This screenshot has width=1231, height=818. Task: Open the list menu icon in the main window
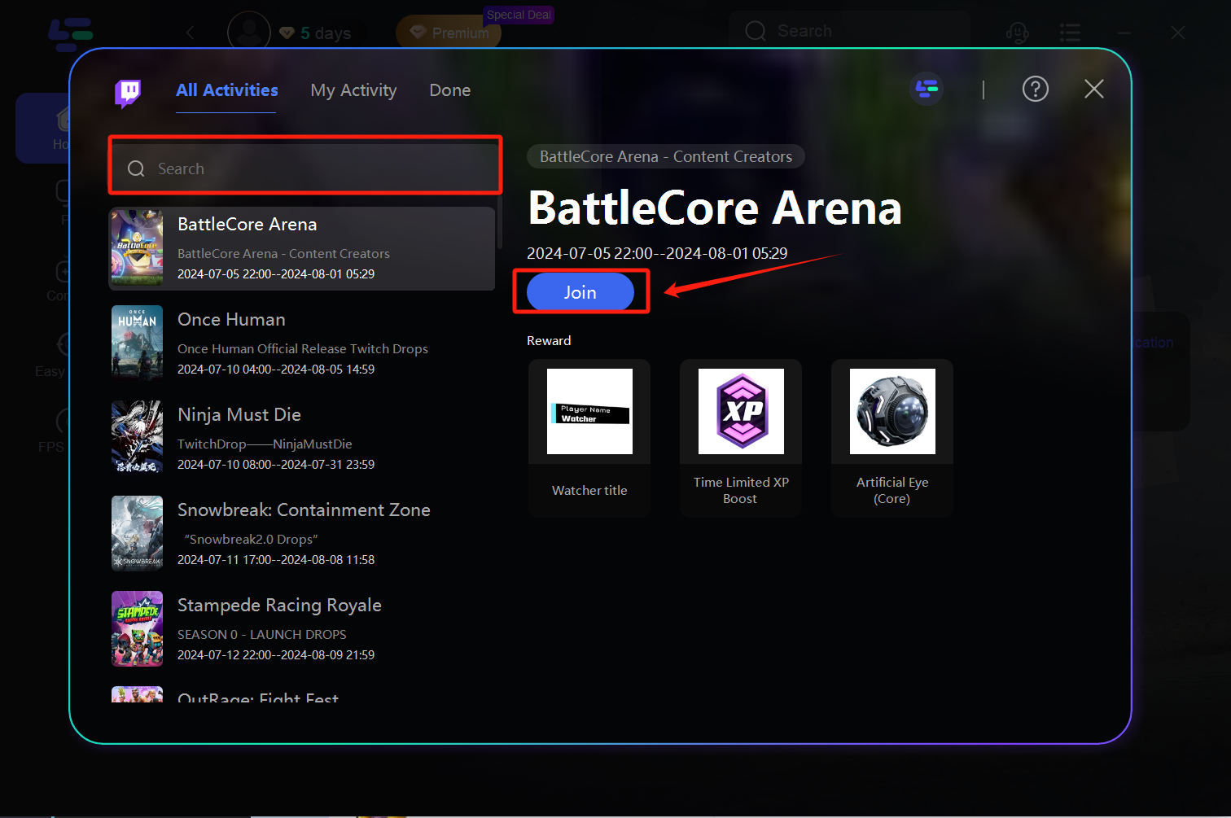(1070, 33)
